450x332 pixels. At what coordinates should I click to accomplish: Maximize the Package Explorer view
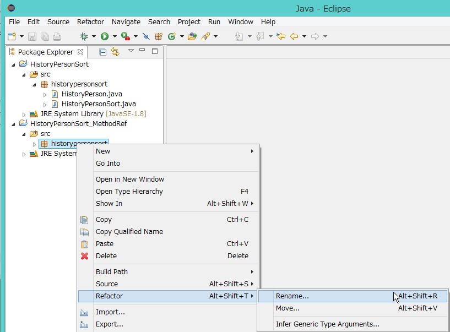[x=155, y=51]
